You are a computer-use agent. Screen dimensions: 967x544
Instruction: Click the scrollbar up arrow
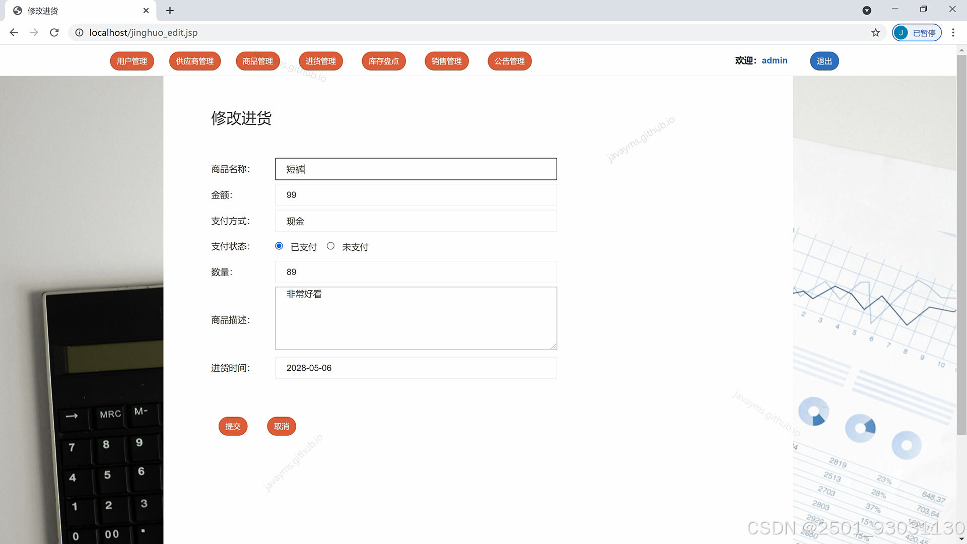coord(961,50)
